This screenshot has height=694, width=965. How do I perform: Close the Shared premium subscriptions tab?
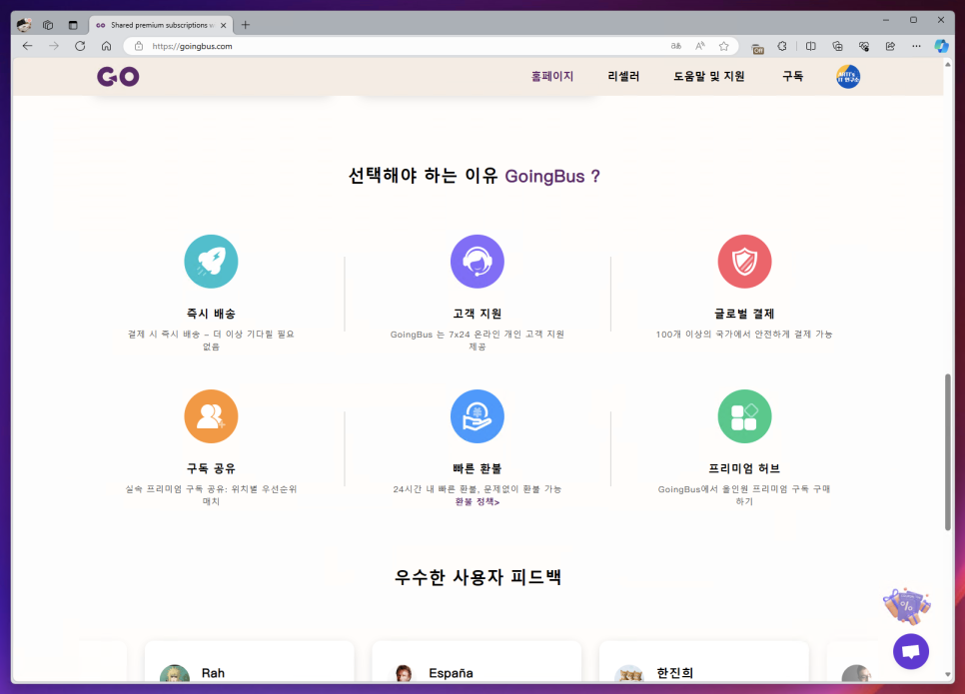224,25
